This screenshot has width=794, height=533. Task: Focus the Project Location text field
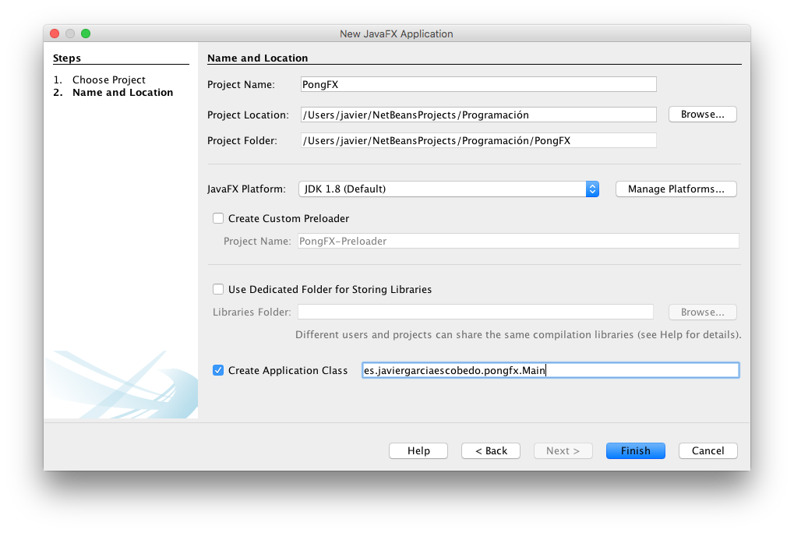coord(478,115)
